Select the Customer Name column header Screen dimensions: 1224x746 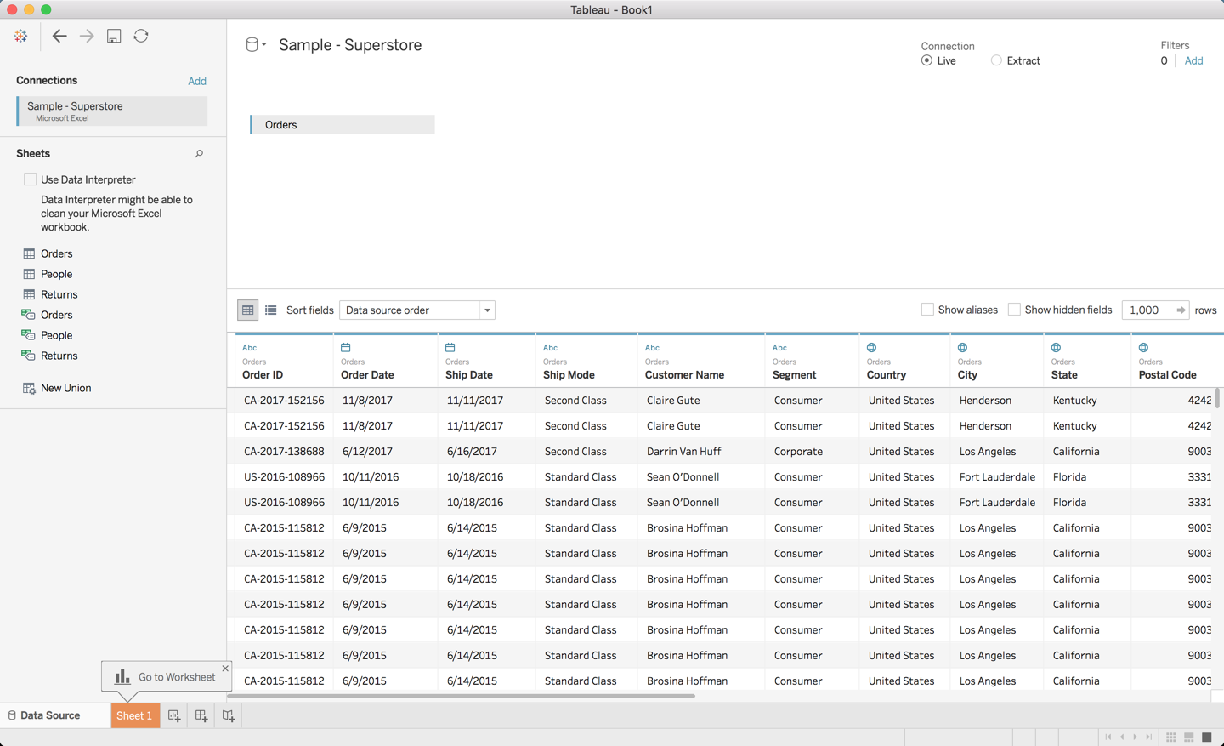click(701, 361)
